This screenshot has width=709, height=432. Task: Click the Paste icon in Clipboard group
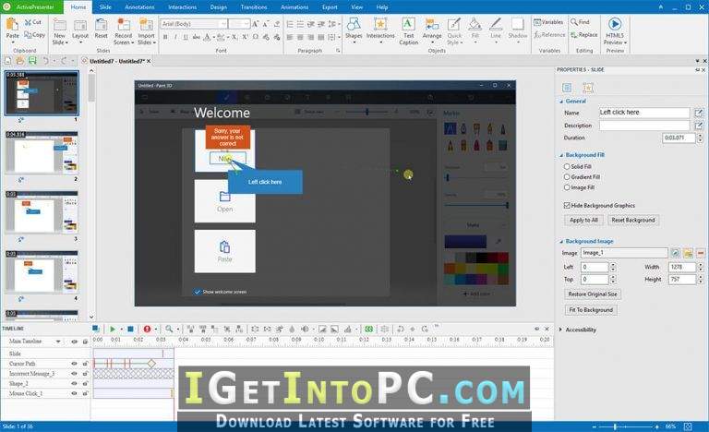pos(13,24)
